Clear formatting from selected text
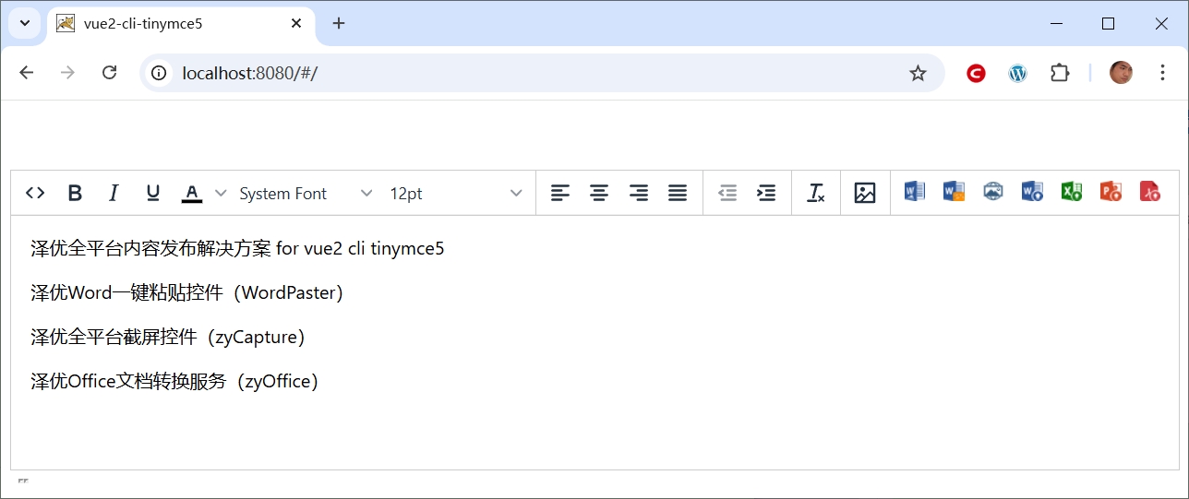 (x=816, y=193)
